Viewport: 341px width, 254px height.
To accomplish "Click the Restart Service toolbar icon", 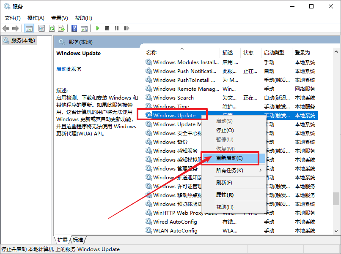I will (126, 28).
